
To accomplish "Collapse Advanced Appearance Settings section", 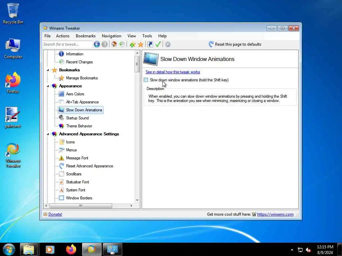I will 48,134.
